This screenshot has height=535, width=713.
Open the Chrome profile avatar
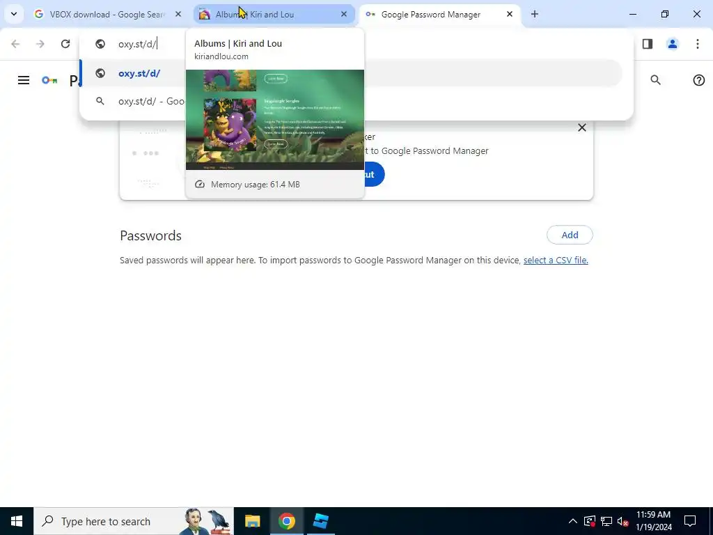673,44
